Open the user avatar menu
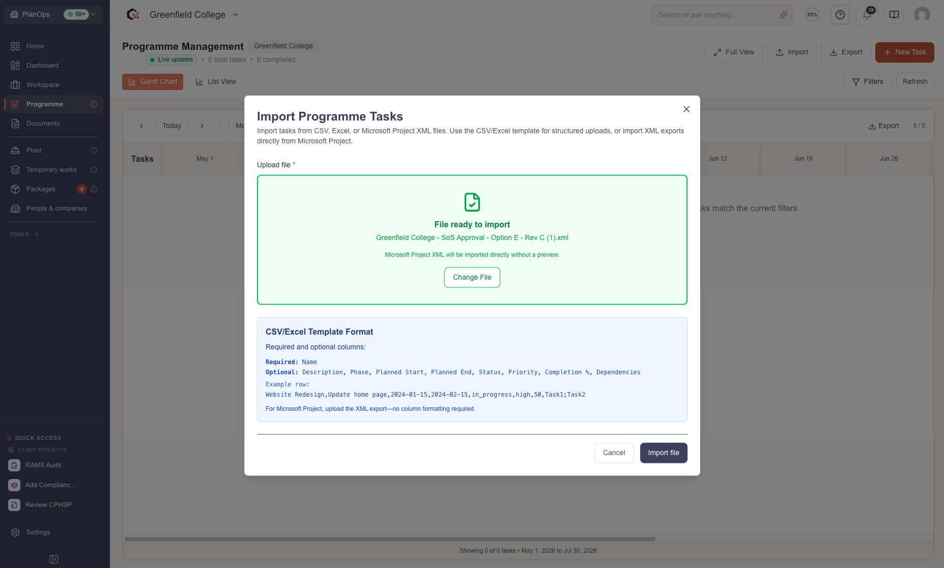The height and width of the screenshot is (568, 944). click(922, 15)
